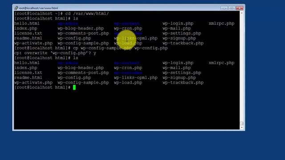Screen dimensions: 285x160
Task: Click 'wp-cron.php' in the first ls listing
Action: coord(128,28)
